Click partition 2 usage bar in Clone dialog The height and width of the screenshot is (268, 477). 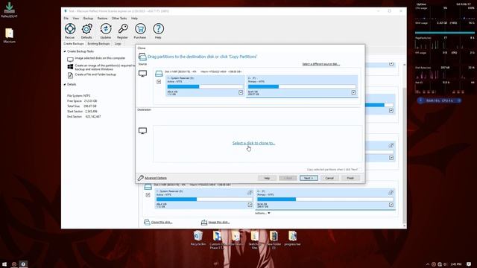pyautogui.click(x=302, y=86)
